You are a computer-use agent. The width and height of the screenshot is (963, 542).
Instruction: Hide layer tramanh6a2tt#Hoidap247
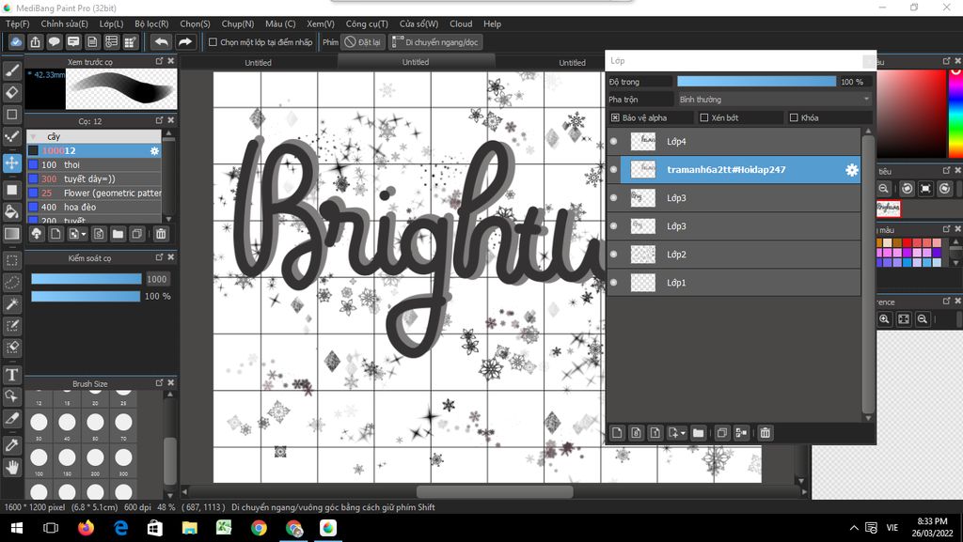coord(613,170)
